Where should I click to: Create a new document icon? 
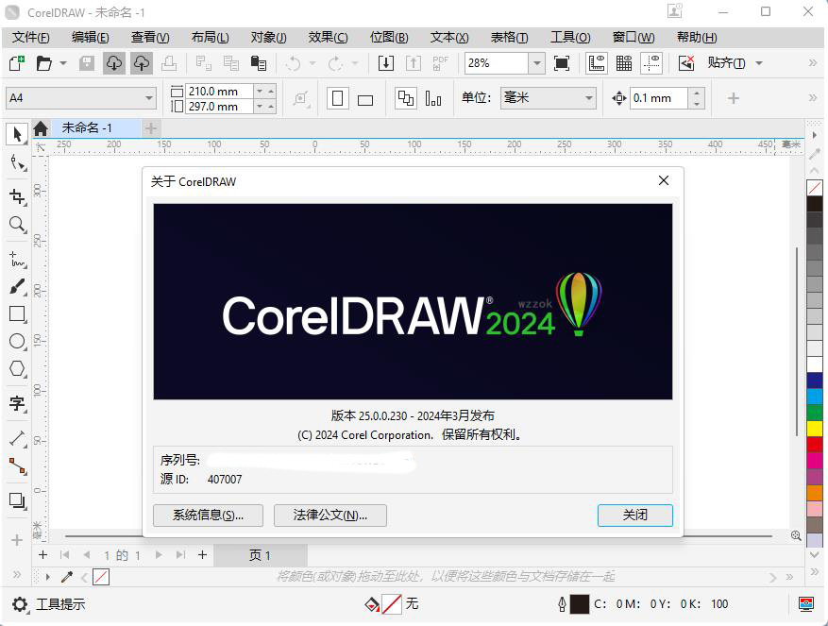click(x=16, y=63)
